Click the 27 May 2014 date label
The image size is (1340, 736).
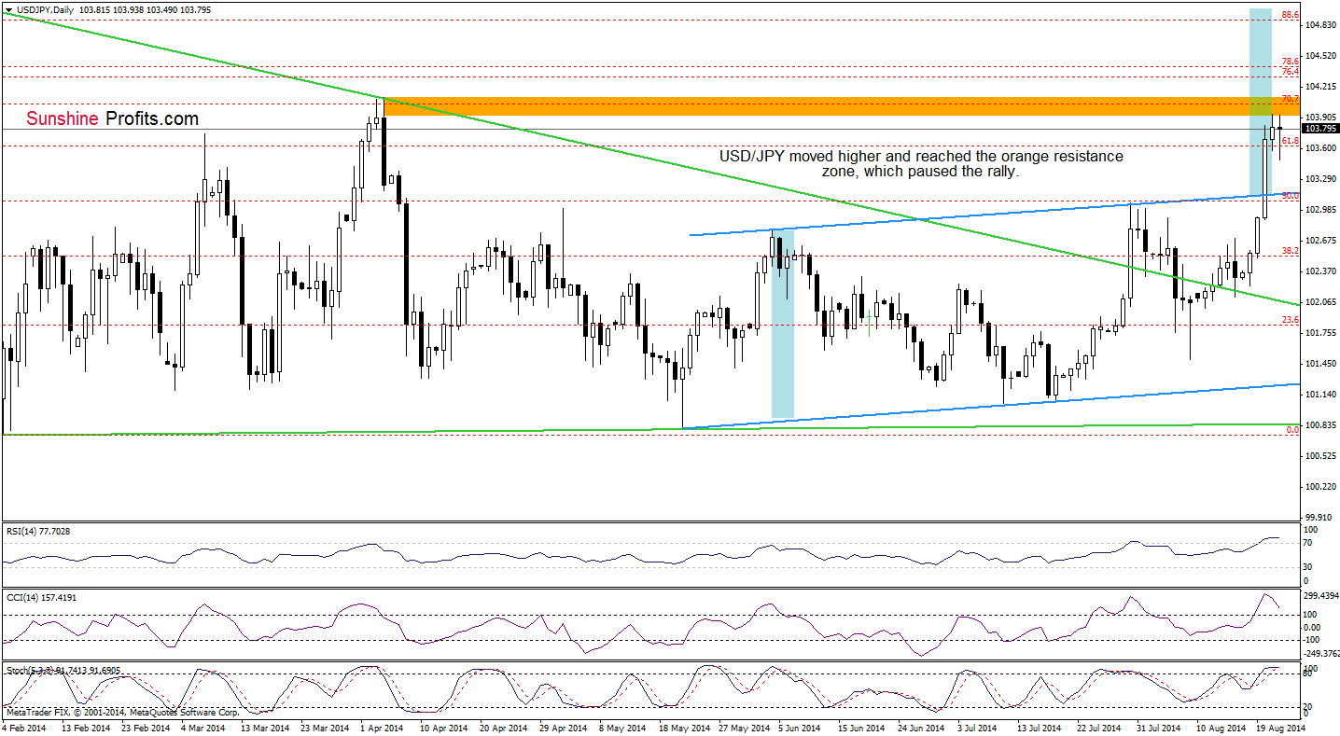744,728
